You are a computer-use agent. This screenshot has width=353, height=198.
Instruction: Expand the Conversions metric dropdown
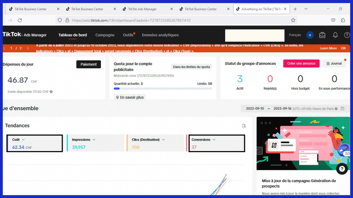[214, 140]
